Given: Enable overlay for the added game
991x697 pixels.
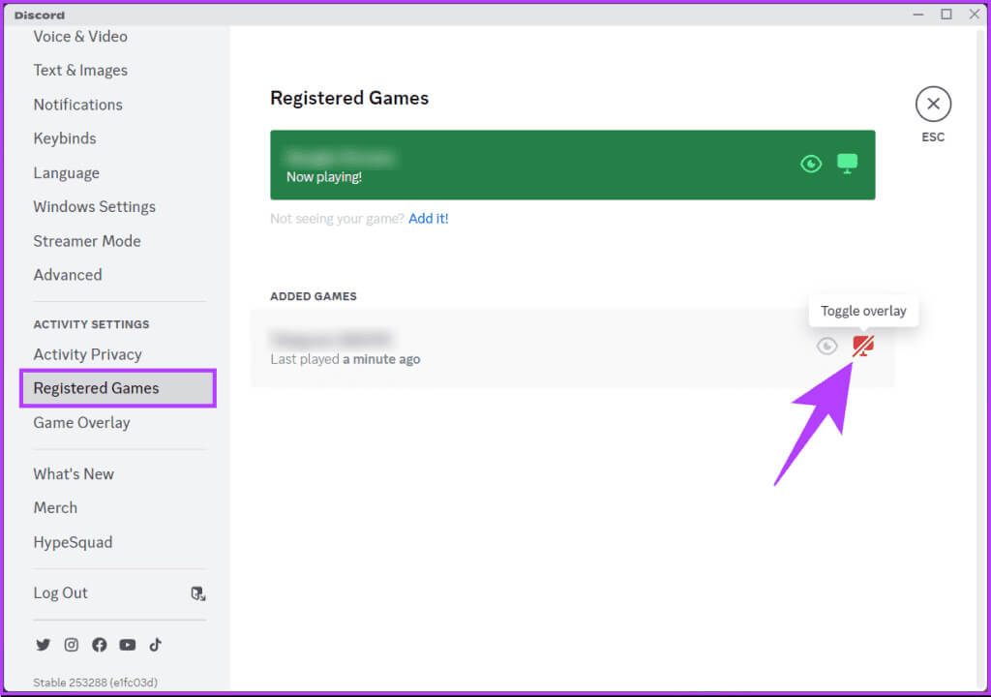Looking at the screenshot, I should 863,346.
